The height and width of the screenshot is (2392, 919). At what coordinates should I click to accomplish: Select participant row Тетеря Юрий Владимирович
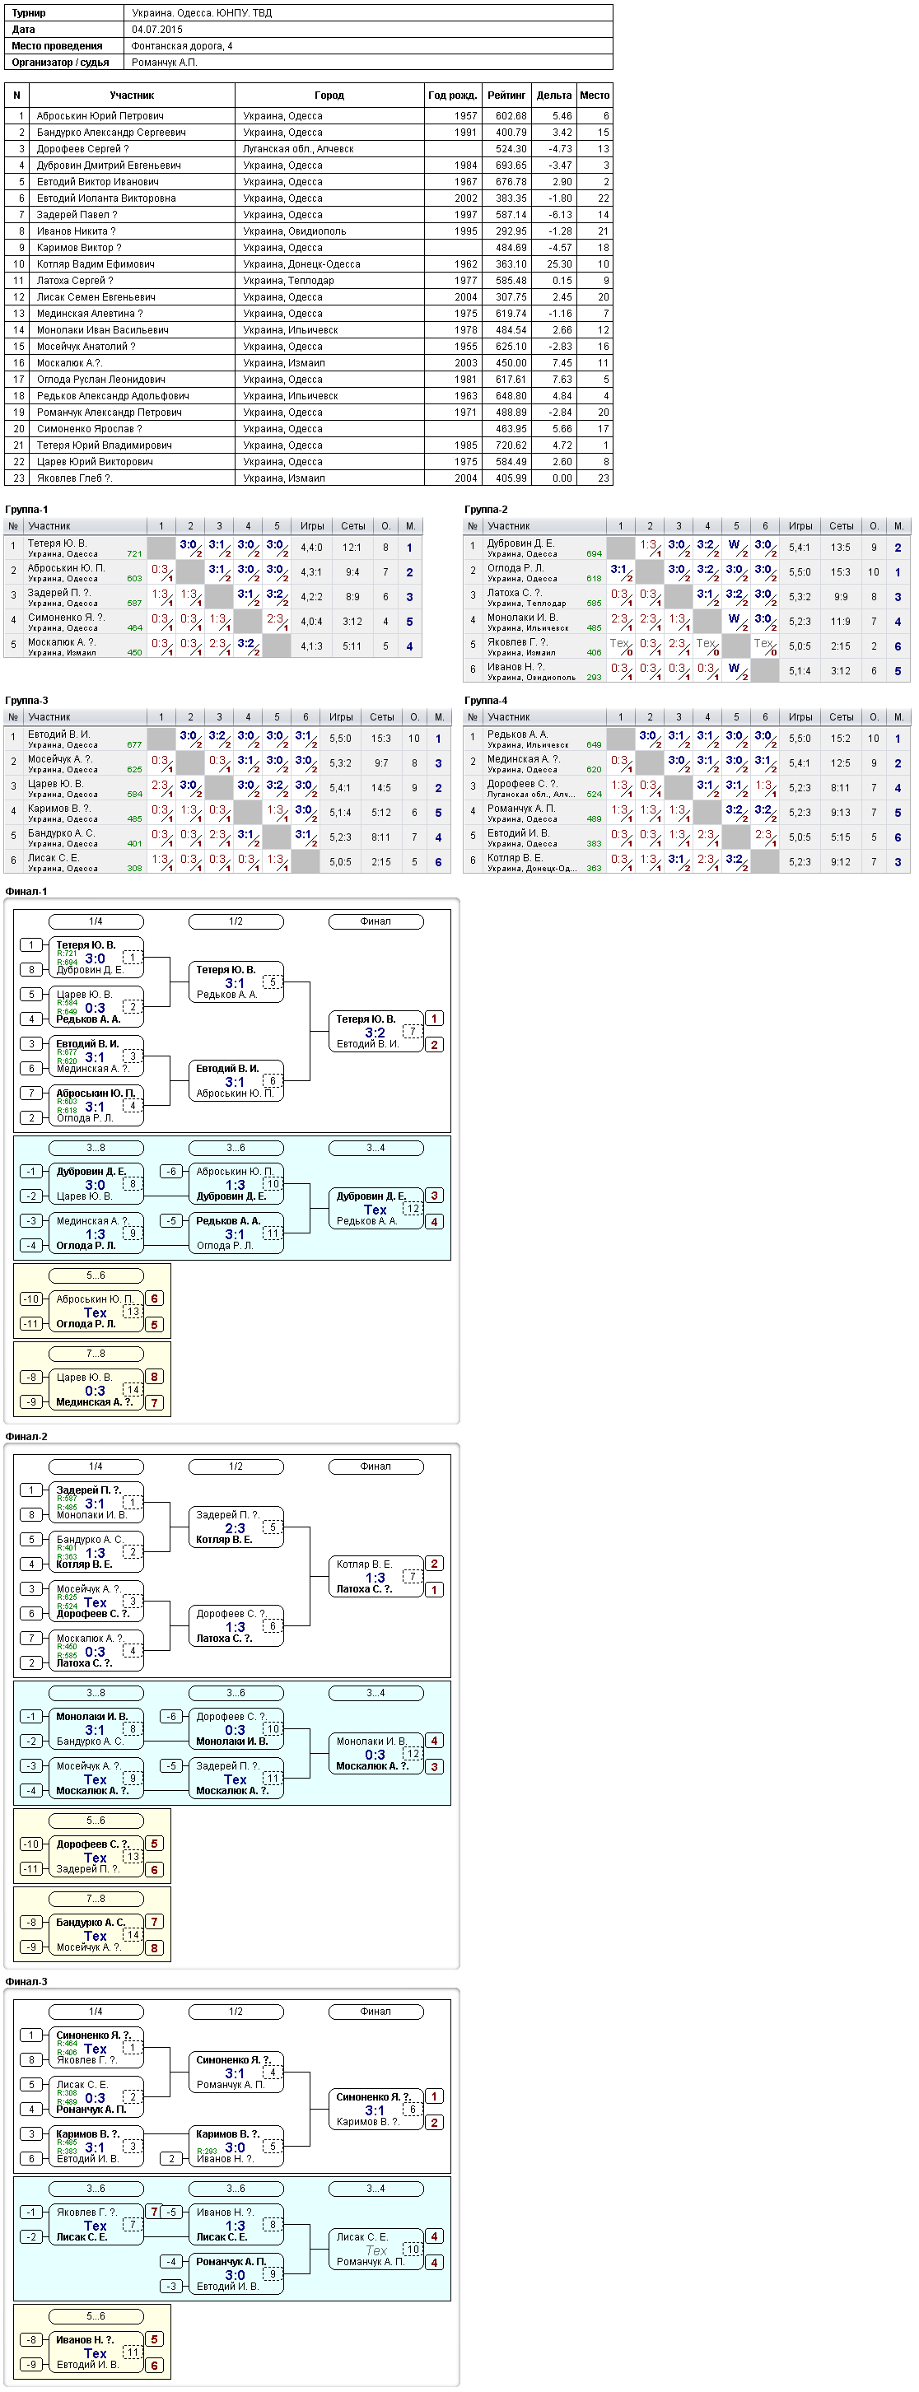(x=308, y=445)
